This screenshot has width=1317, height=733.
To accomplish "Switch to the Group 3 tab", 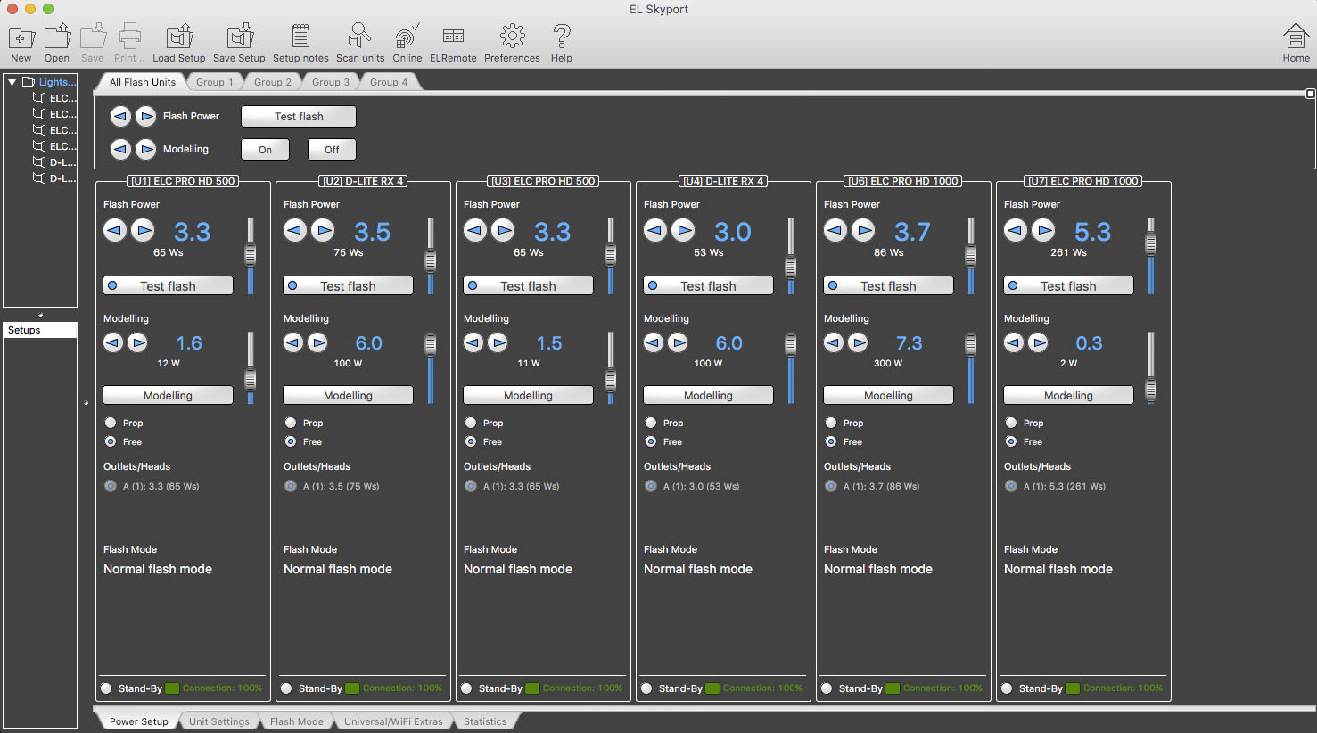I will coord(331,82).
